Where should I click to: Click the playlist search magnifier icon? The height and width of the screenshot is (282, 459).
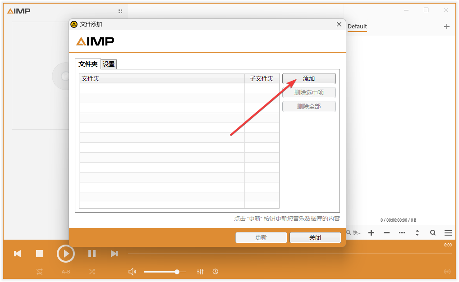[x=432, y=232]
